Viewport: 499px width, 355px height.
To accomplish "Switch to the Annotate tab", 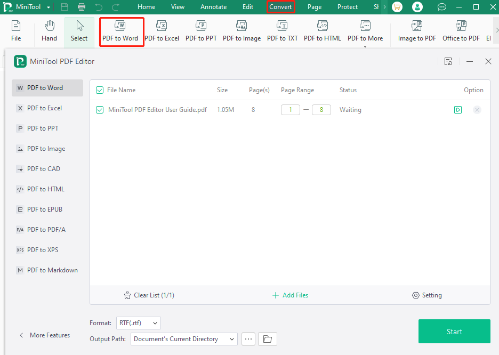I will click(214, 7).
